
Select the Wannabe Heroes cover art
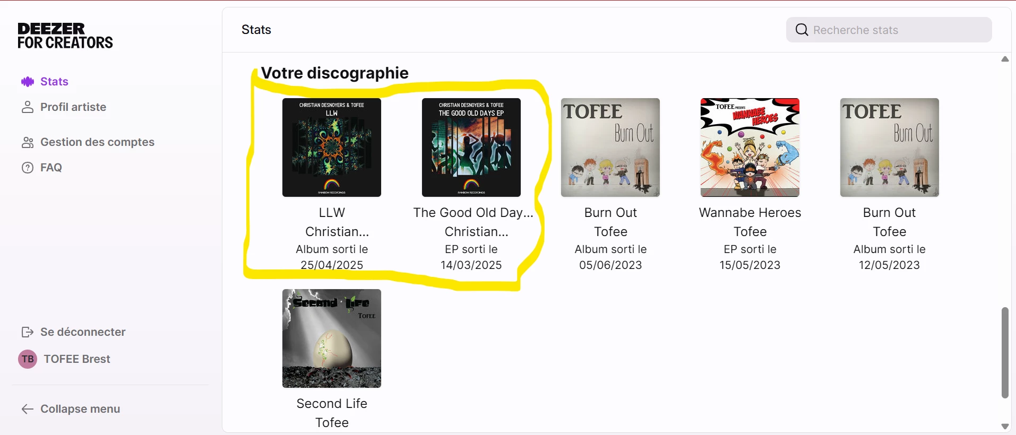point(750,147)
